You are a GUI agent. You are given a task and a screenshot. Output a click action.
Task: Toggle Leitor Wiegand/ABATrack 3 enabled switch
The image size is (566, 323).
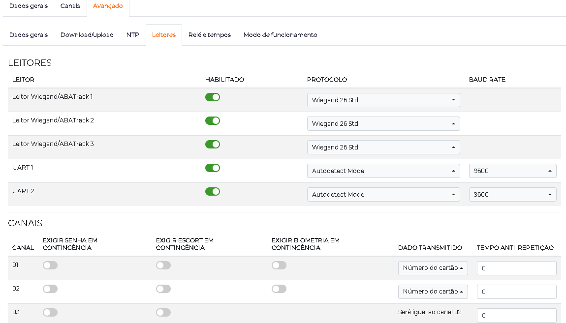(x=212, y=144)
